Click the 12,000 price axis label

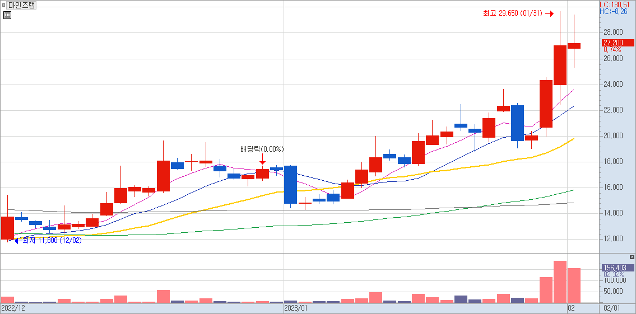[x=612, y=239]
